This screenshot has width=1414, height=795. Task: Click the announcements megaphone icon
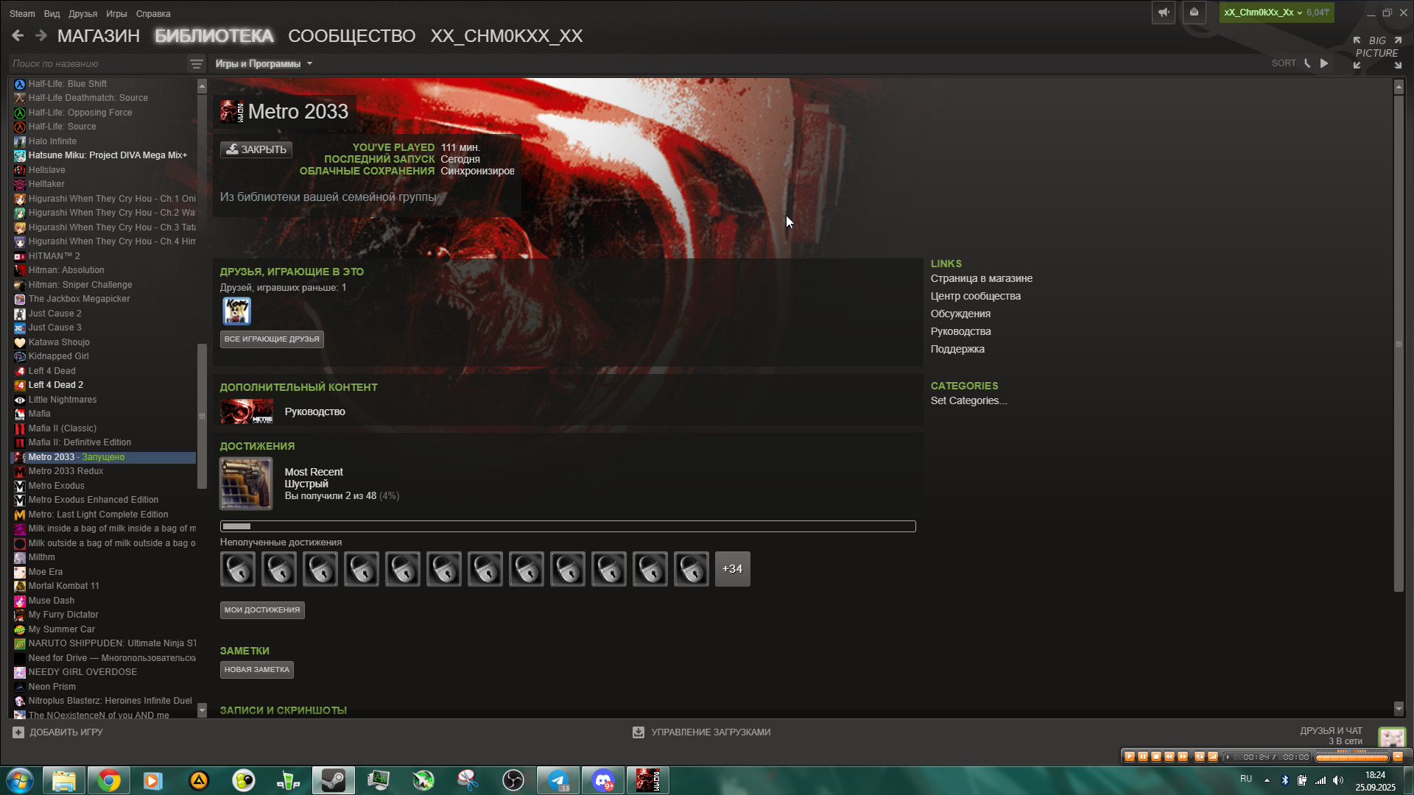(1164, 13)
